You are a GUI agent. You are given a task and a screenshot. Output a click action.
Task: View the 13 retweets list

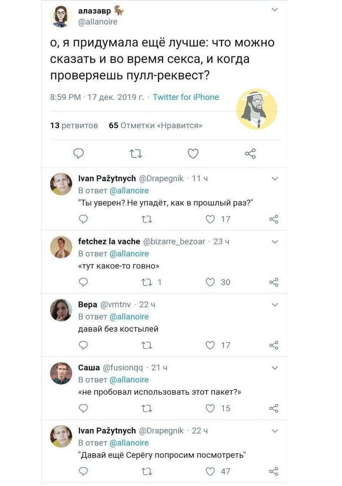74,125
